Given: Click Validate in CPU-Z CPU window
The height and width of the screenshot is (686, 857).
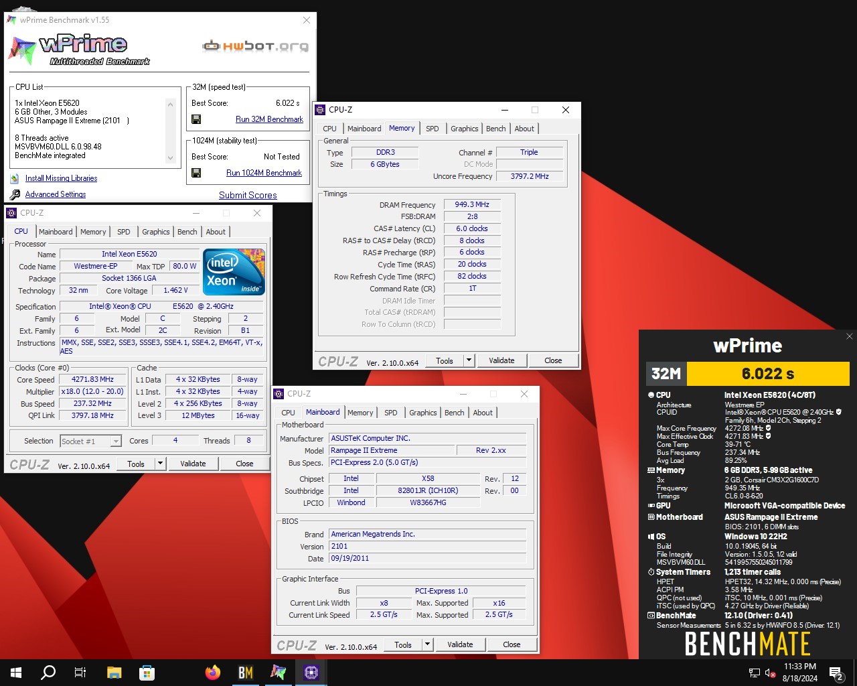Looking at the screenshot, I should click(193, 464).
